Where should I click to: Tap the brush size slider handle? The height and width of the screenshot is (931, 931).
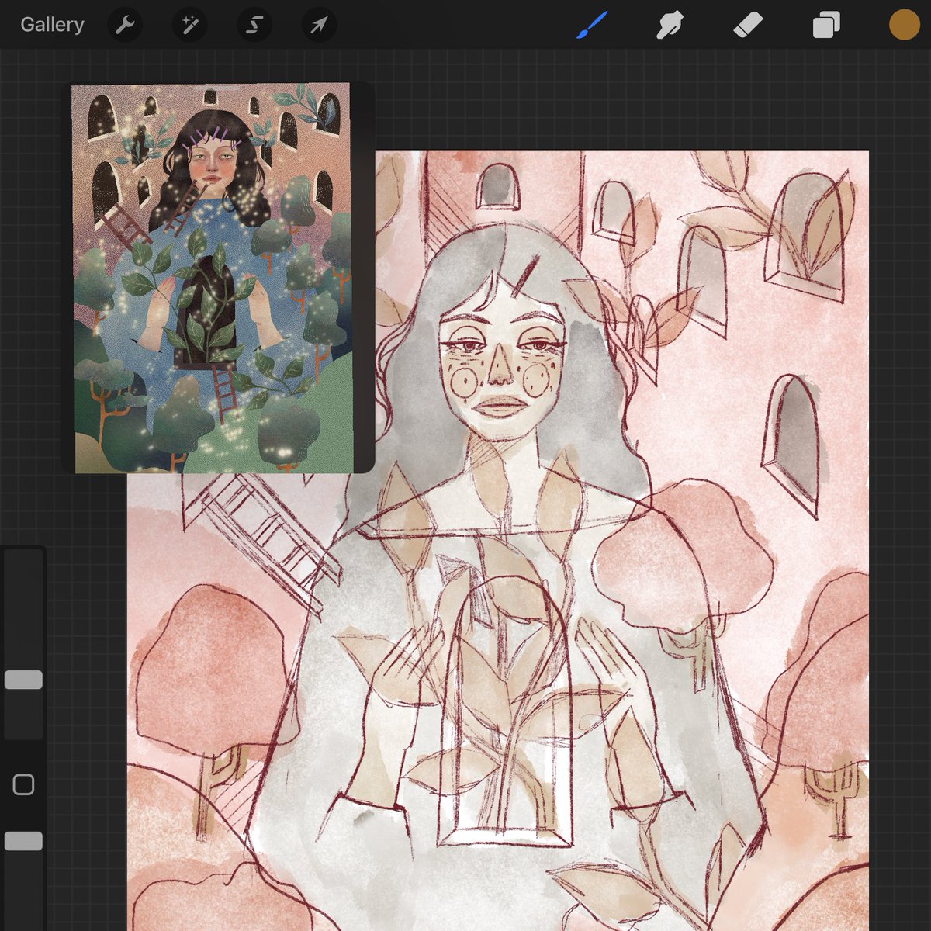25,679
